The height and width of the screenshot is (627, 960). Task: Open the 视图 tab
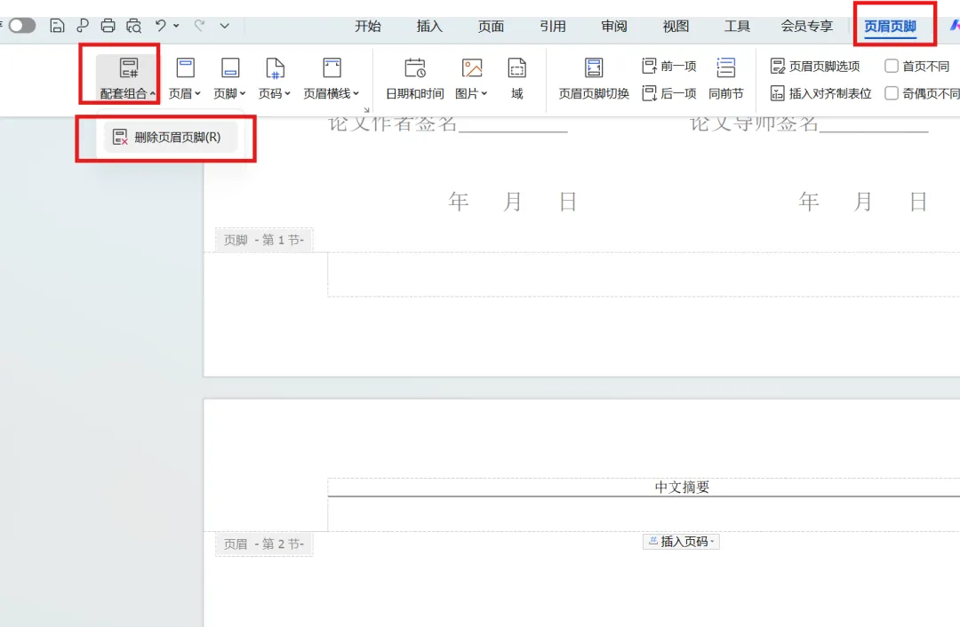pos(676,26)
